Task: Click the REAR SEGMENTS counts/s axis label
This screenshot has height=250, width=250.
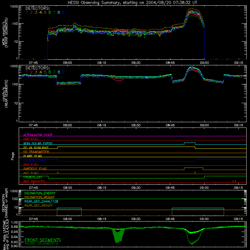Action: coord(5,94)
